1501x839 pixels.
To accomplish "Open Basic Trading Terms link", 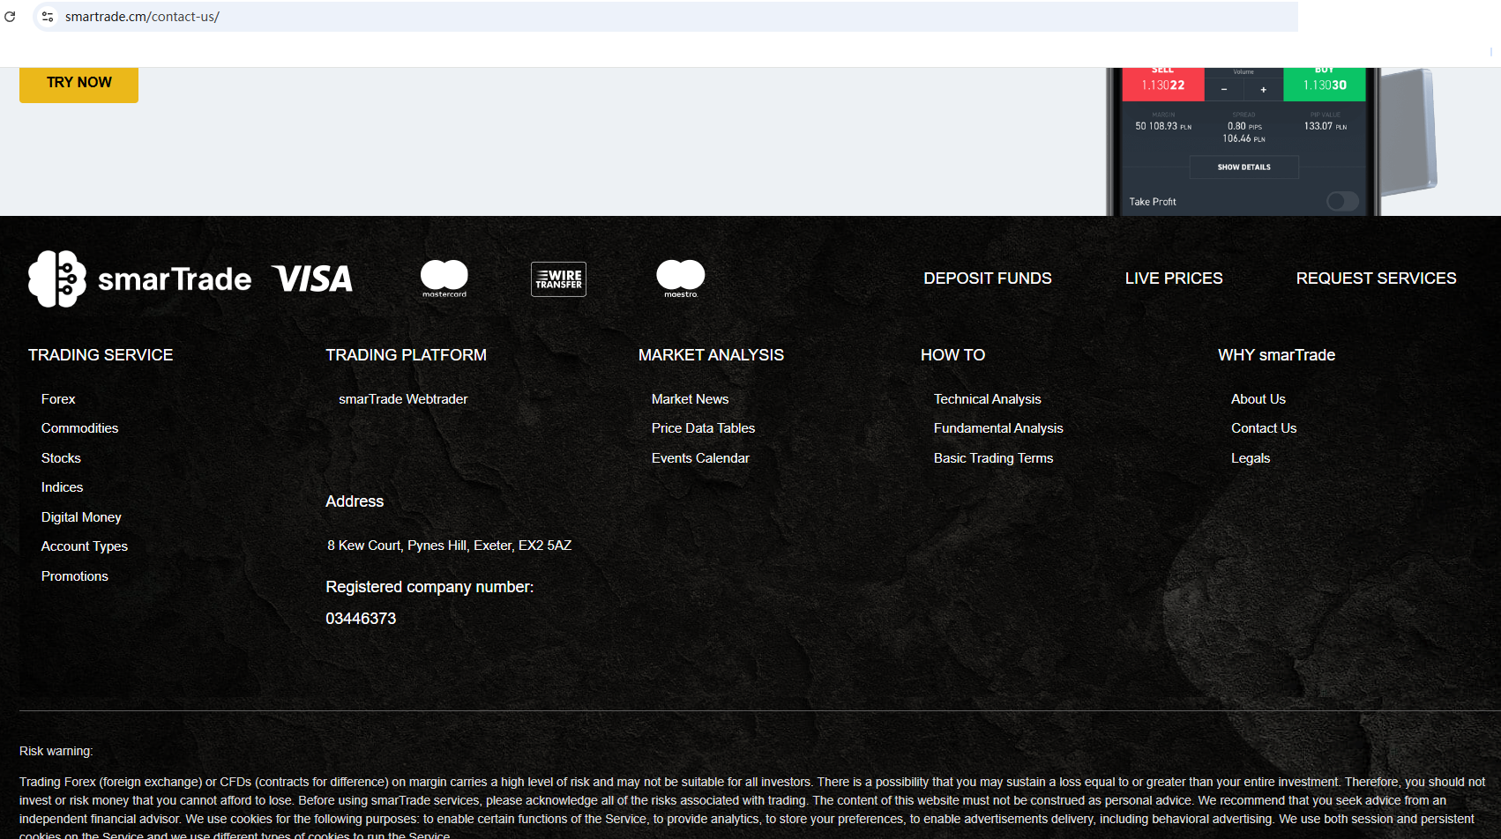I will pyautogui.click(x=993, y=458).
